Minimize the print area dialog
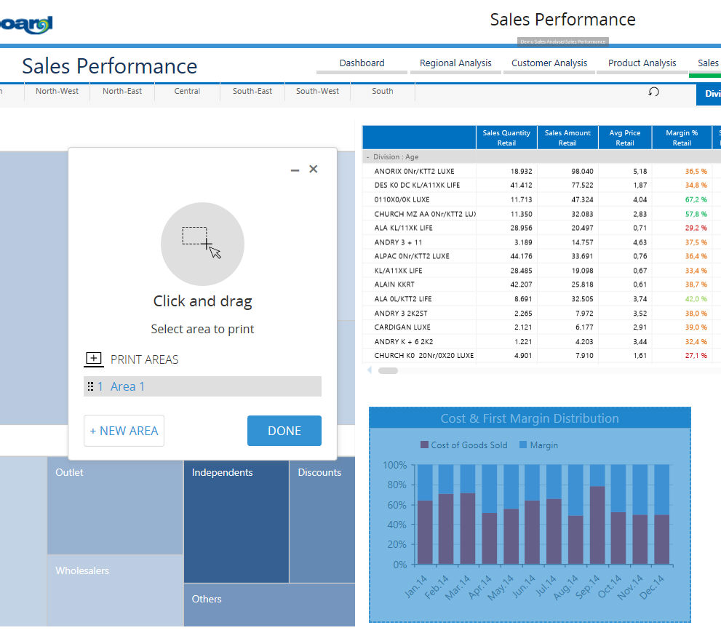 pos(295,170)
